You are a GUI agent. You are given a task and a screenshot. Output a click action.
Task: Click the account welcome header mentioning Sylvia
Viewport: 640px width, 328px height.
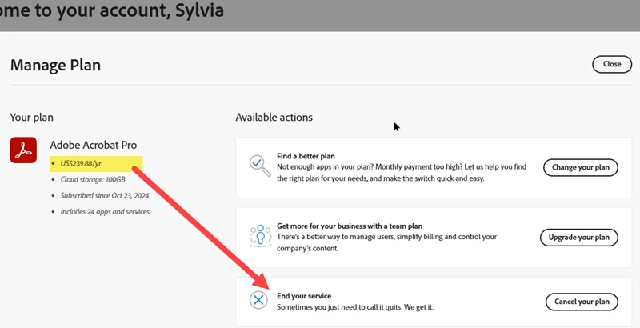pyautogui.click(x=112, y=10)
